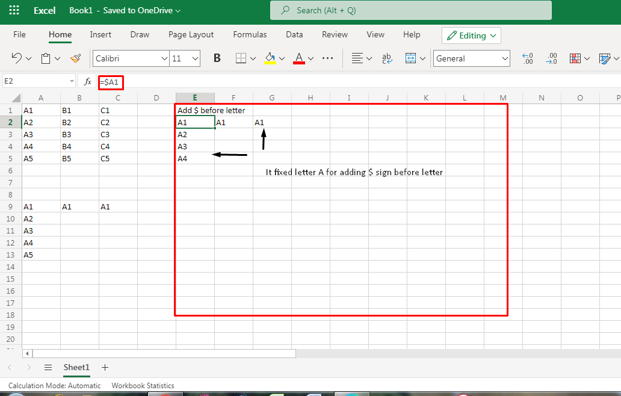Image resolution: width=621 pixels, height=396 pixels.
Task: Open More font options ellipsis
Action: 327,58
